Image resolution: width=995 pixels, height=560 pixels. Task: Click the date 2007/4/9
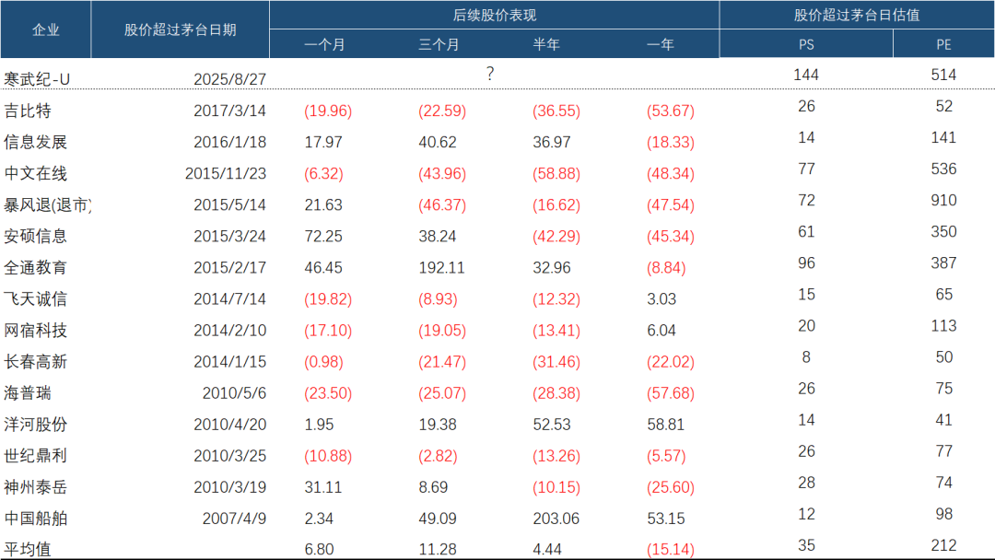pyautogui.click(x=234, y=519)
